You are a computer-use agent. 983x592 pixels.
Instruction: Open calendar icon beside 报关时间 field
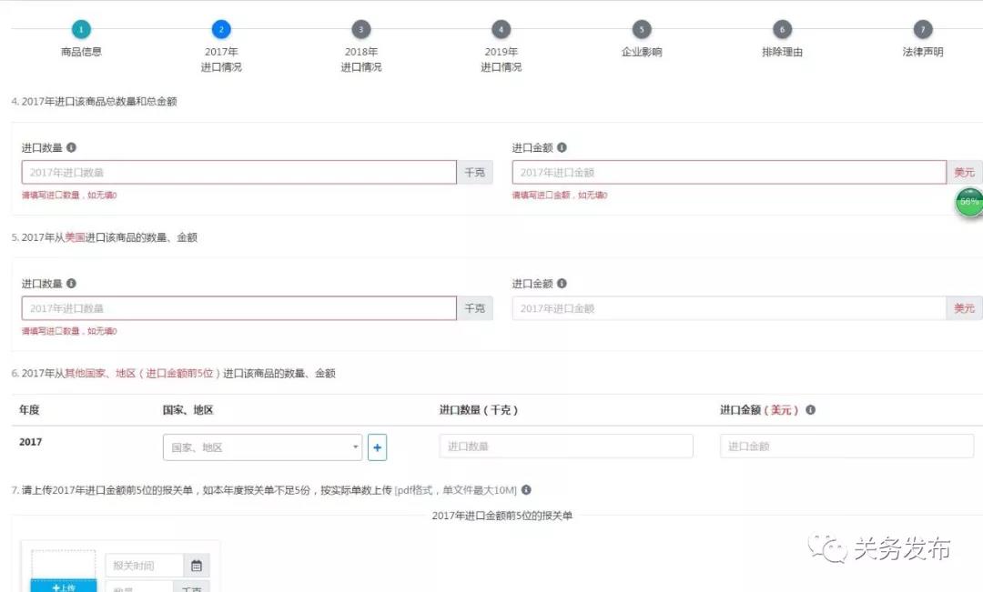[x=196, y=566]
